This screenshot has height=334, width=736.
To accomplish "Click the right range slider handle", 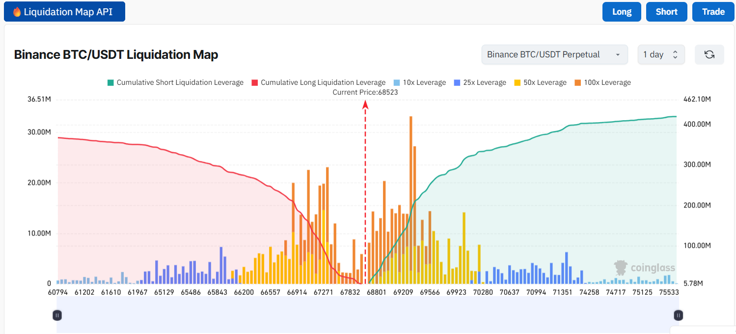I will click(678, 315).
